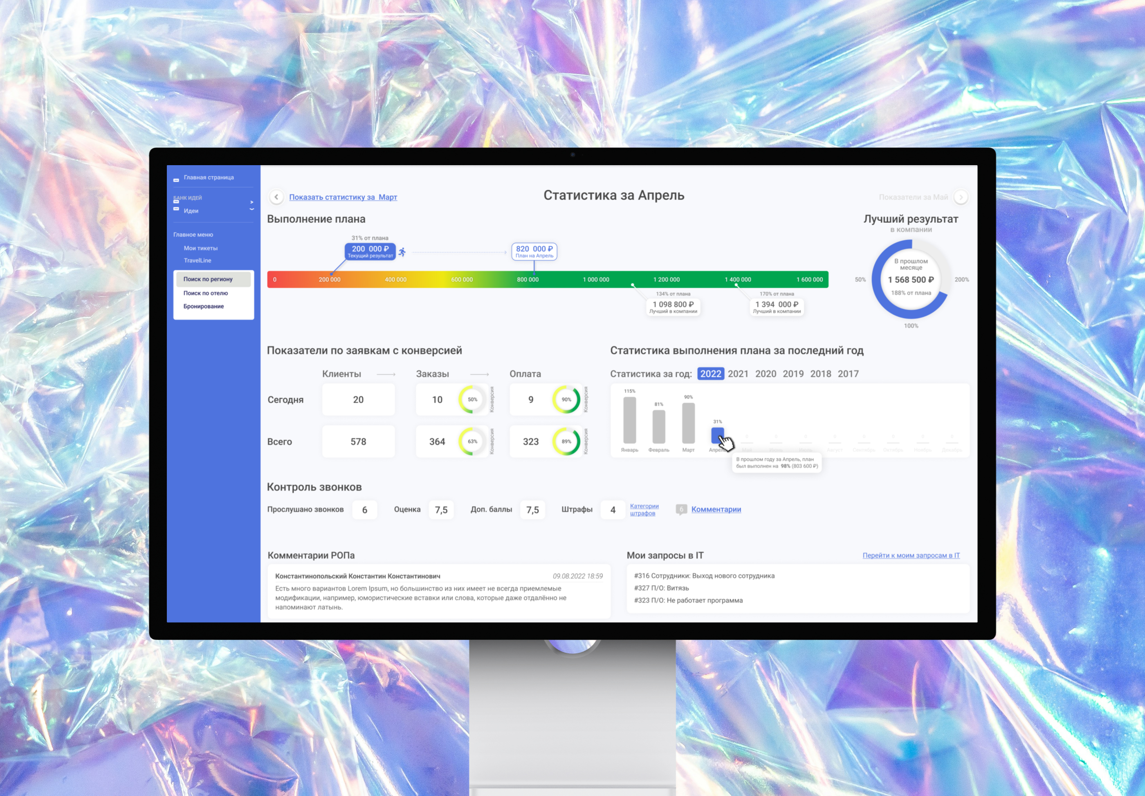Viewport: 1145px width, 796px height.
Task: Select the highlighted 2022 year tab
Action: pyautogui.click(x=710, y=374)
